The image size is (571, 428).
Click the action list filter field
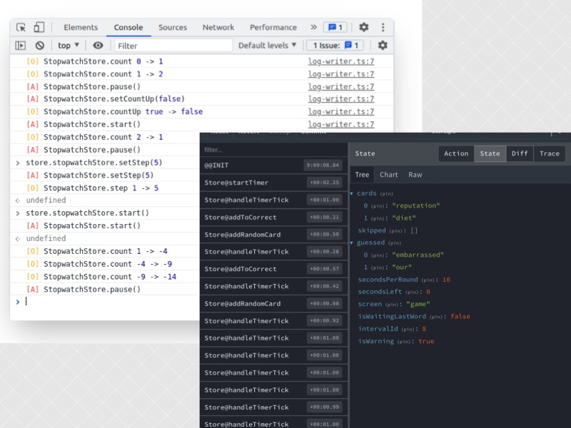pyautogui.click(x=273, y=150)
